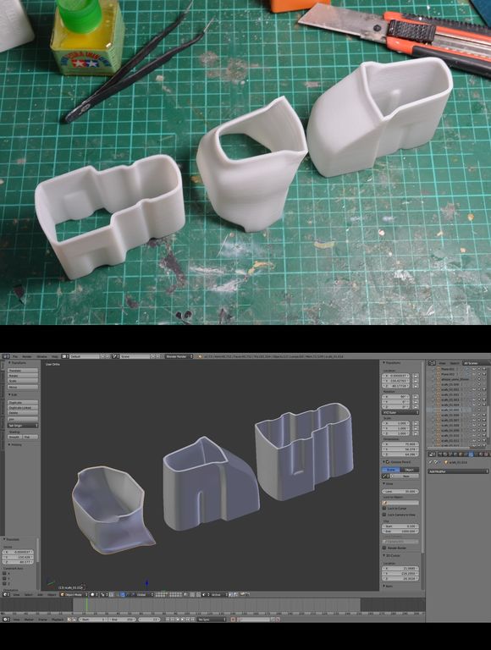Image resolution: width=491 pixels, height=650 pixels.
Task: Open the All Scenes display mode dropdown
Action: 476,363
